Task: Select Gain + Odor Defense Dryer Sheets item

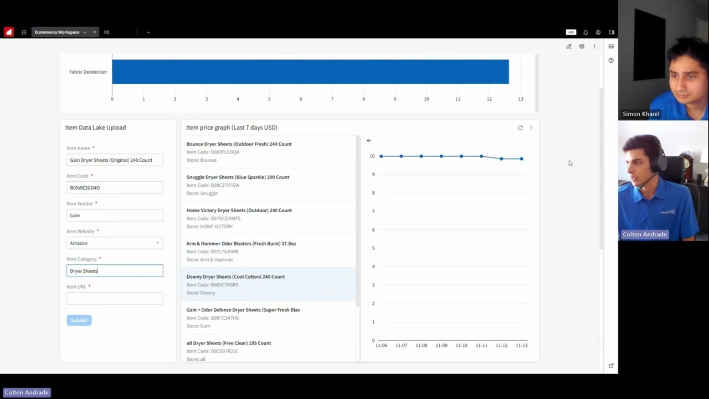Action: click(x=268, y=318)
